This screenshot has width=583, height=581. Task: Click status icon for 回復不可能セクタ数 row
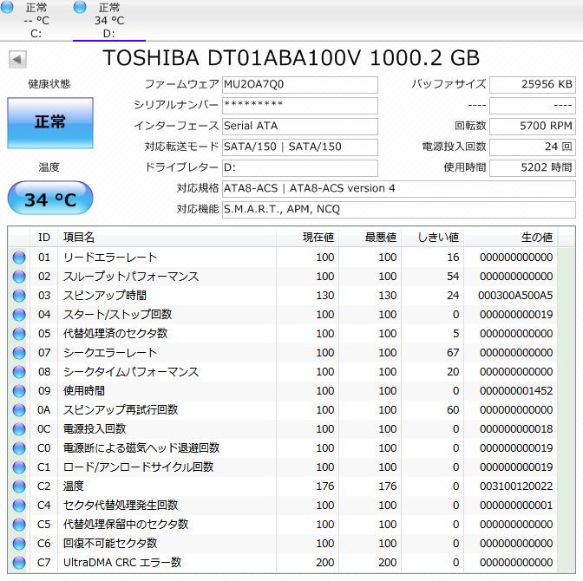19,544
